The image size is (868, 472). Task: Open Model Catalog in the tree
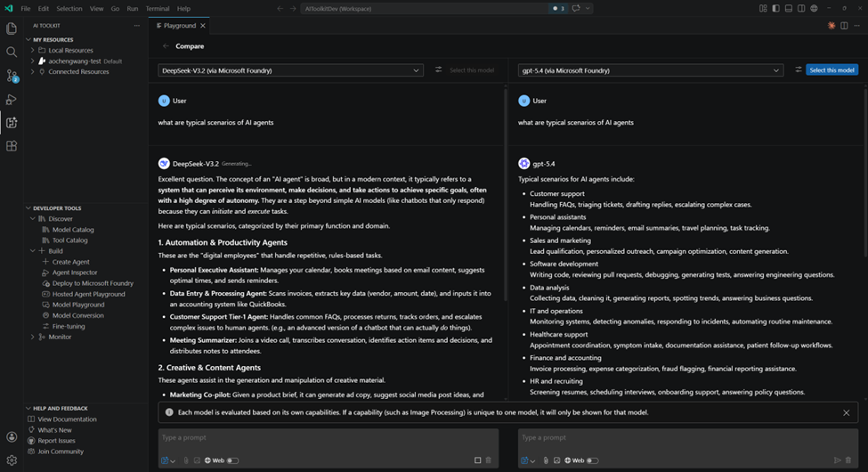73,230
